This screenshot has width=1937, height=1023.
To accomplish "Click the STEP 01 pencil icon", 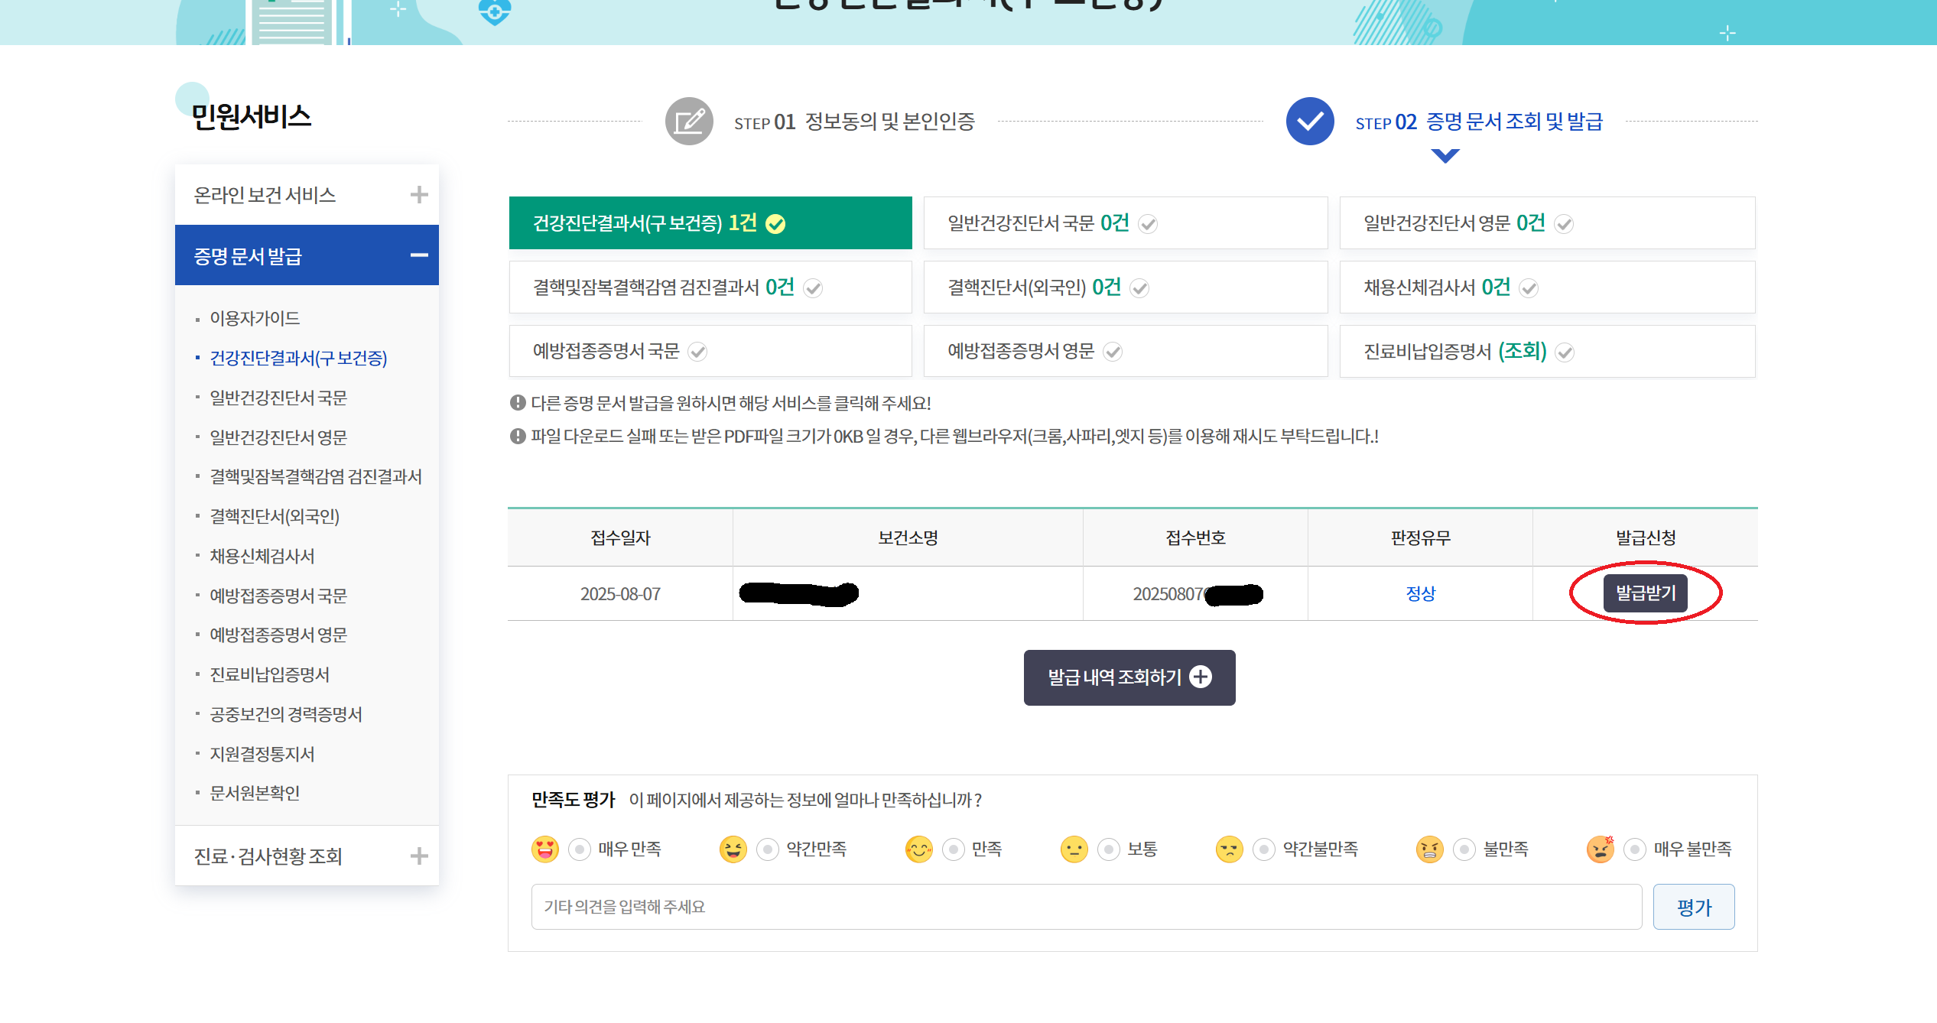I will click(687, 121).
